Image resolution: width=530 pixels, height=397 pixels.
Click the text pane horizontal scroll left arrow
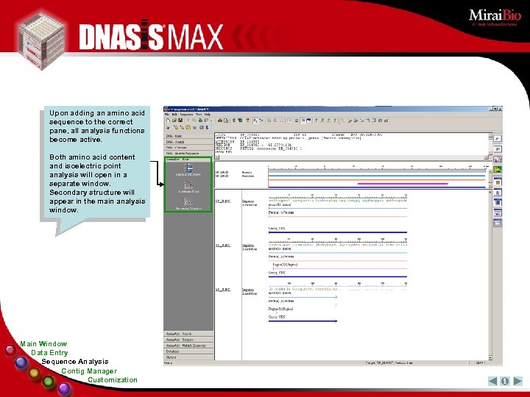pyautogui.click(x=217, y=157)
